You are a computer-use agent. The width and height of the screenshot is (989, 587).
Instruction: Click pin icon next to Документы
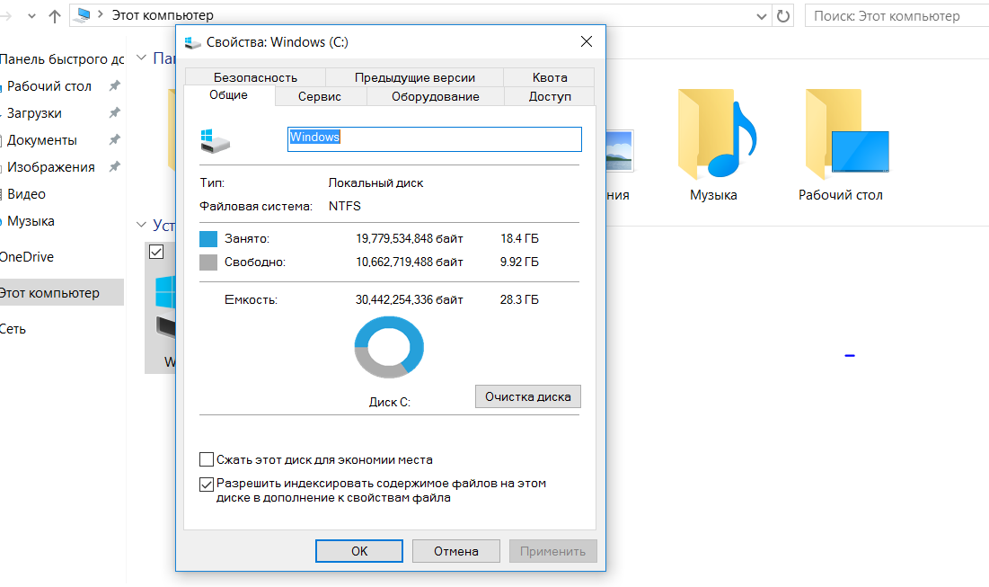tap(114, 140)
